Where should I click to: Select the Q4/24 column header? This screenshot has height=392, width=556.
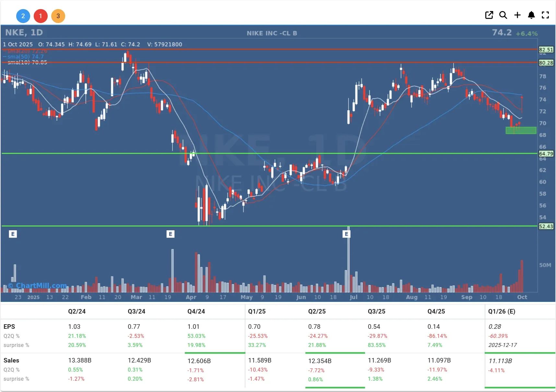point(196,311)
